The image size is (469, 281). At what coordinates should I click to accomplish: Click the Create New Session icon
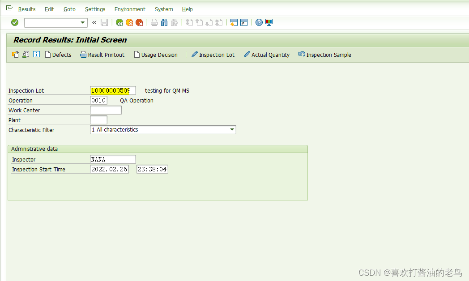(234, 22)
